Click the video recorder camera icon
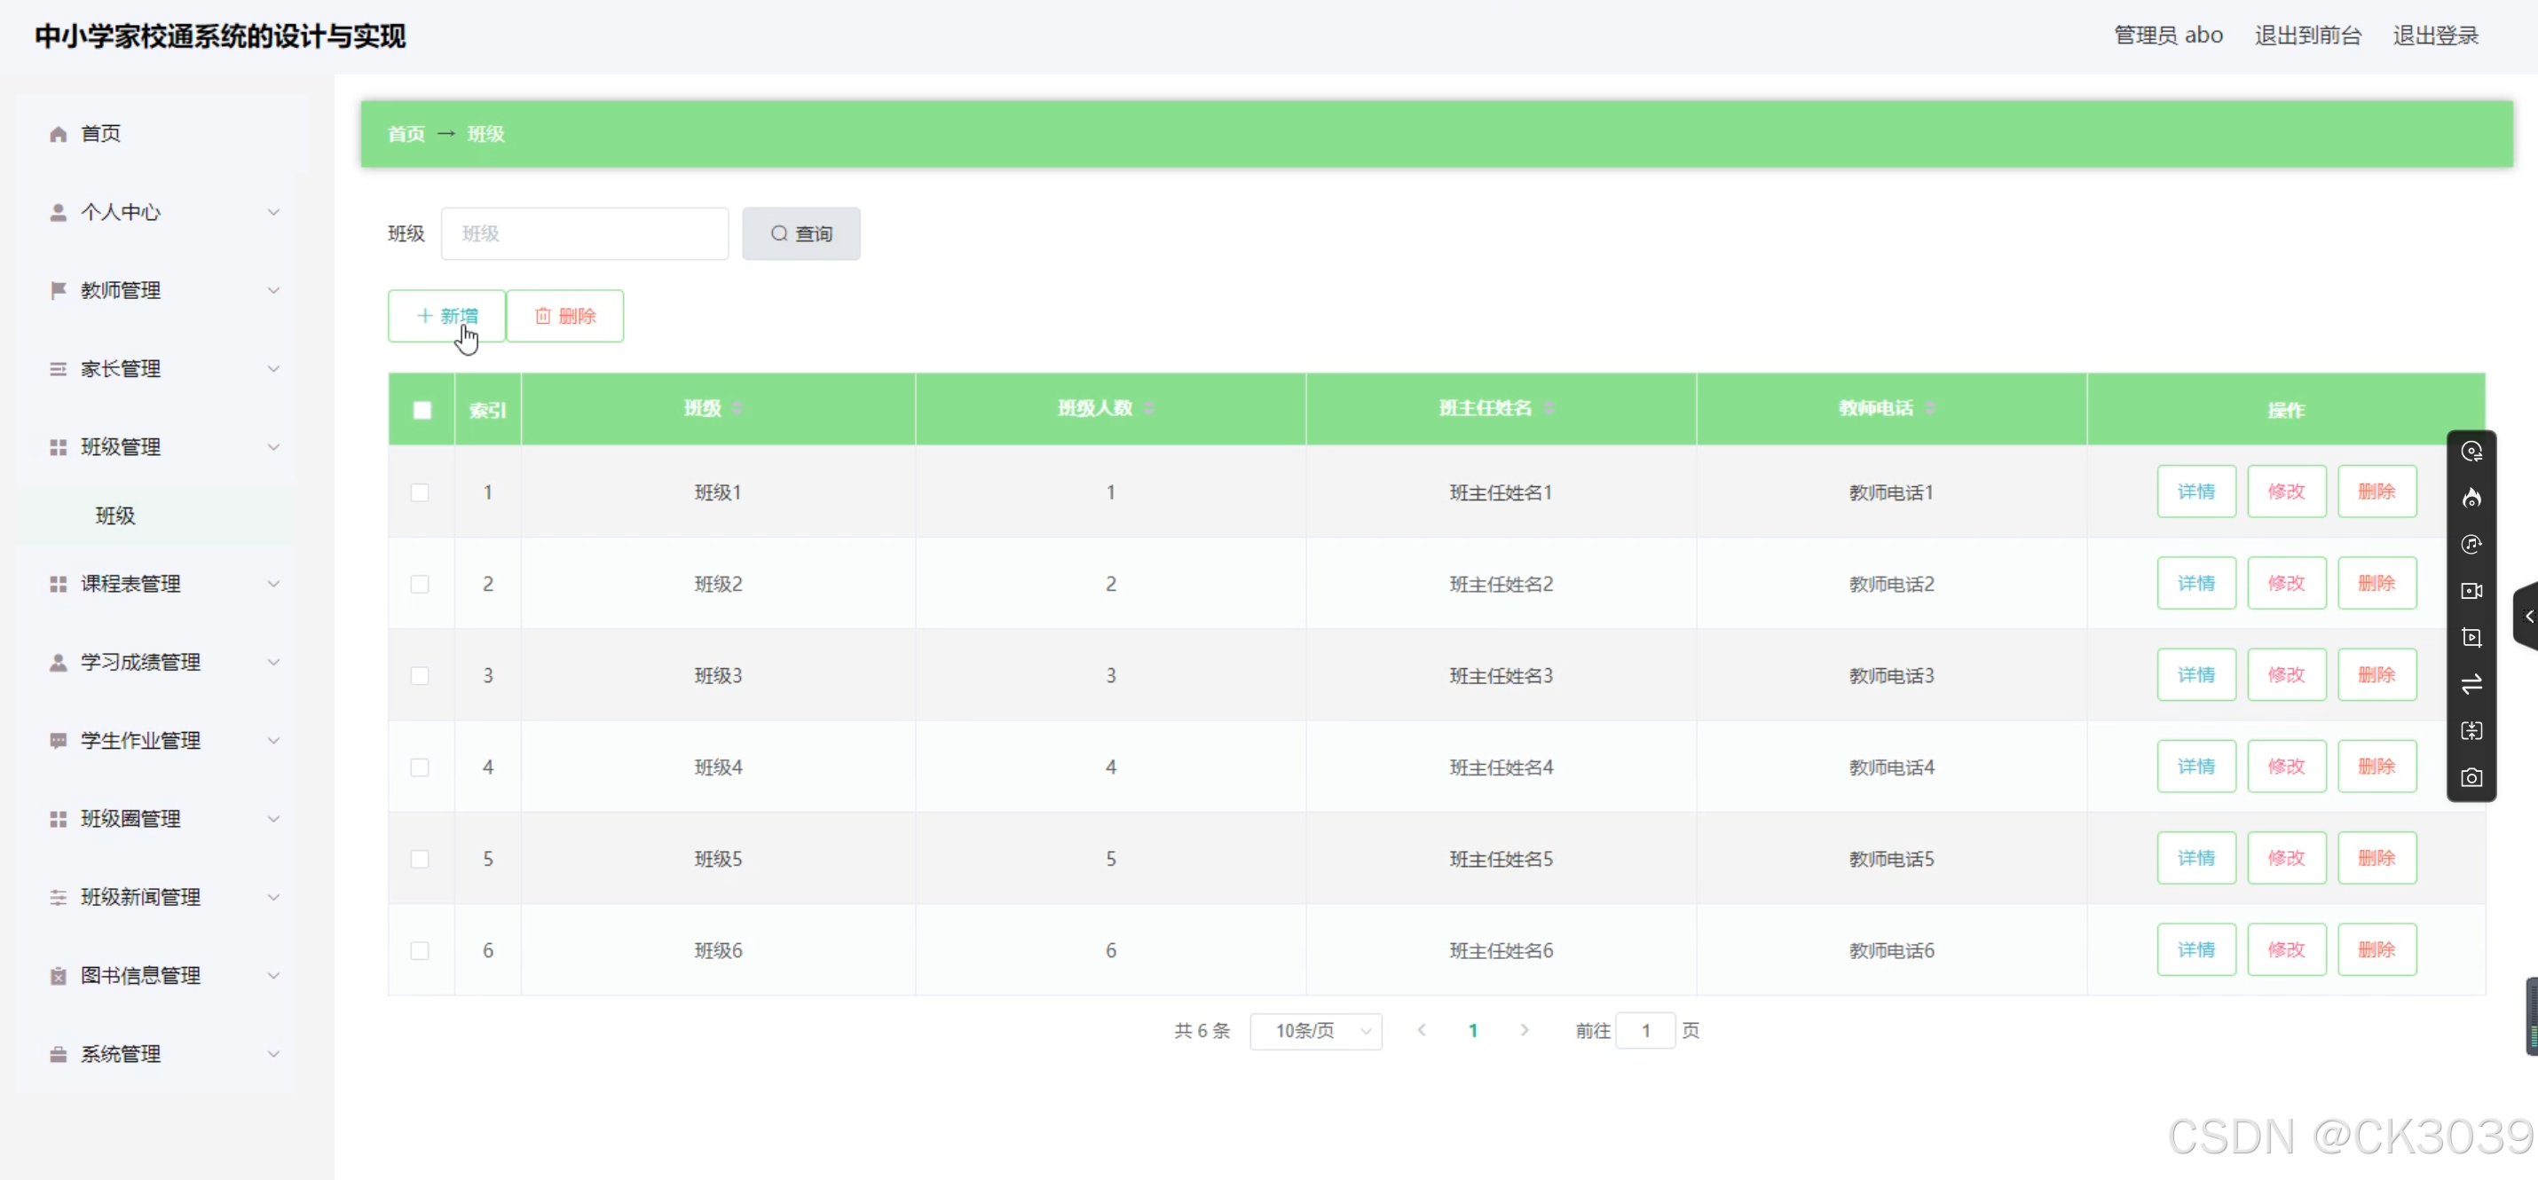This screenshot has height=1180, width=2538. tap(2471, 591)
